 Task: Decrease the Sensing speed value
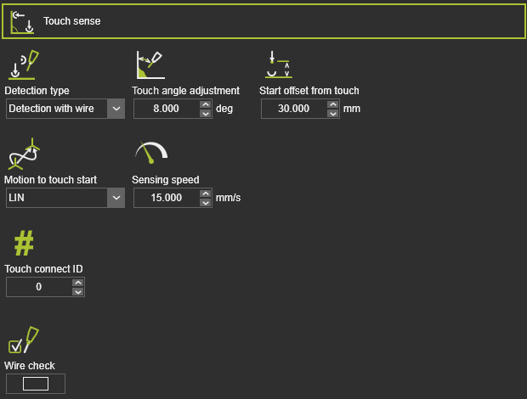click(x=205, y=202)
